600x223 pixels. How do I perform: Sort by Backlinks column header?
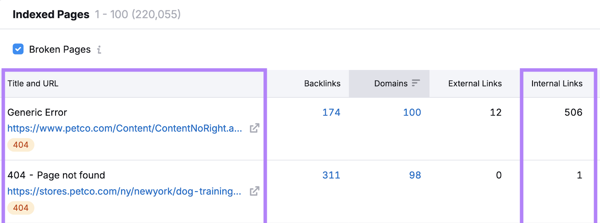click(322, 84)
